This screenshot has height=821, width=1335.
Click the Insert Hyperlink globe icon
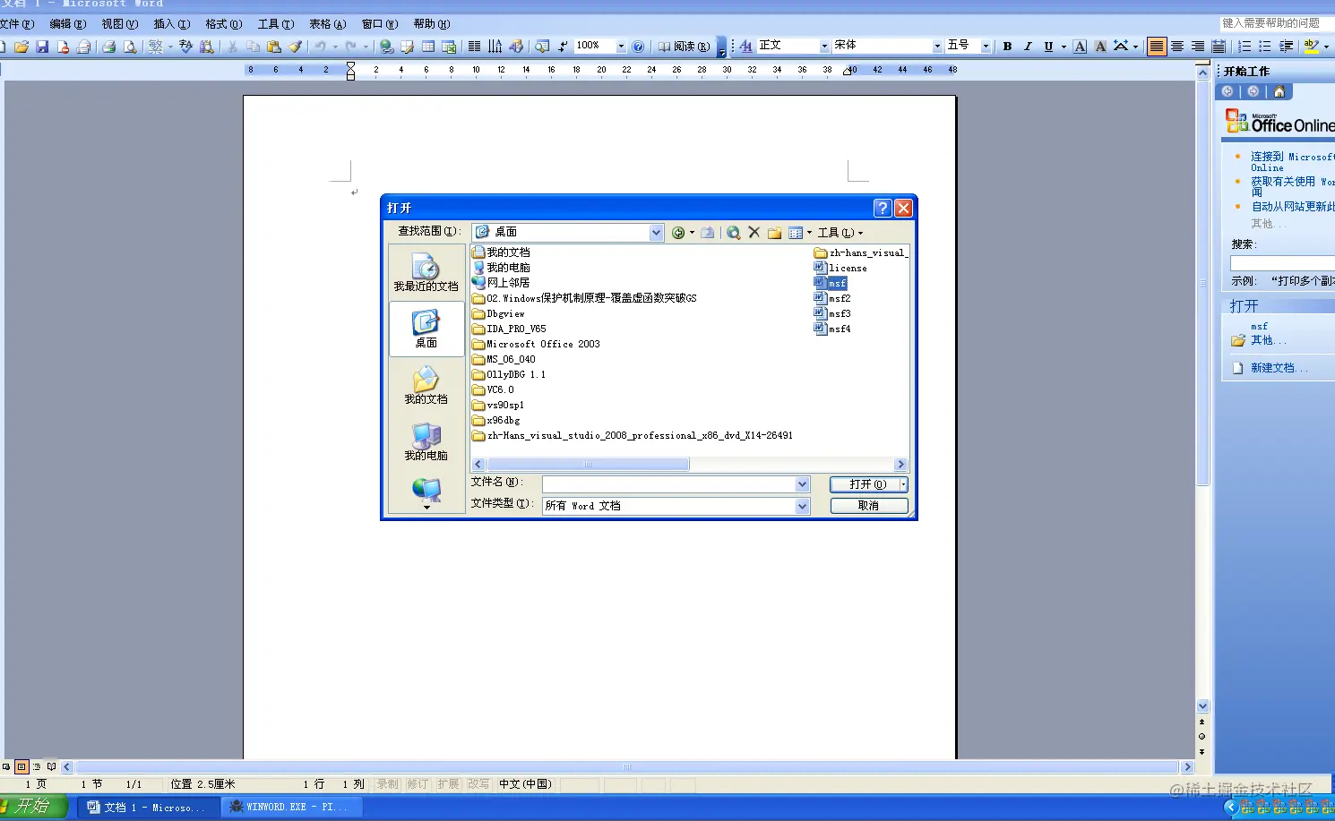point(386,47)
